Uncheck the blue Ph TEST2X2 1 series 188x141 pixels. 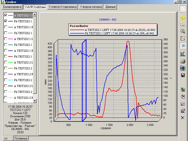click(6, 21)
